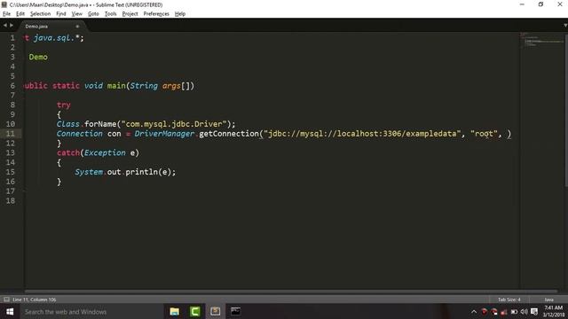Open the green Camtasia taskbar icon
The image size is (568, 319).
point(195,311)
